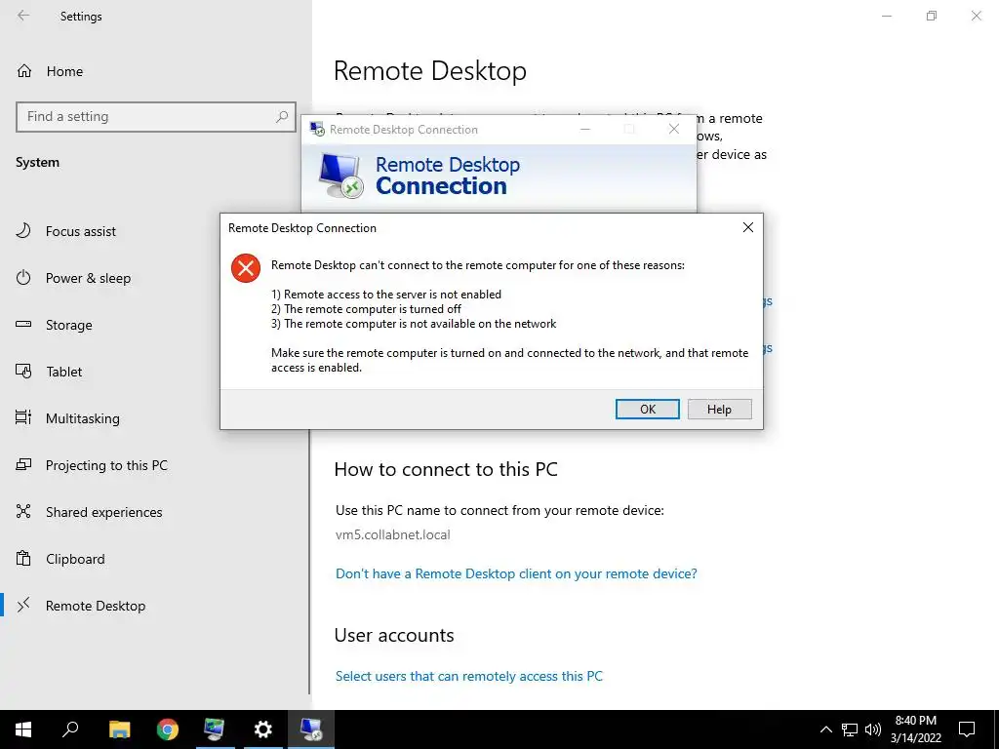Click the Remote Desktop Connection computer banner icon
Screen dimensions: 999x749
pyautogui.click(x=341, y=176)
